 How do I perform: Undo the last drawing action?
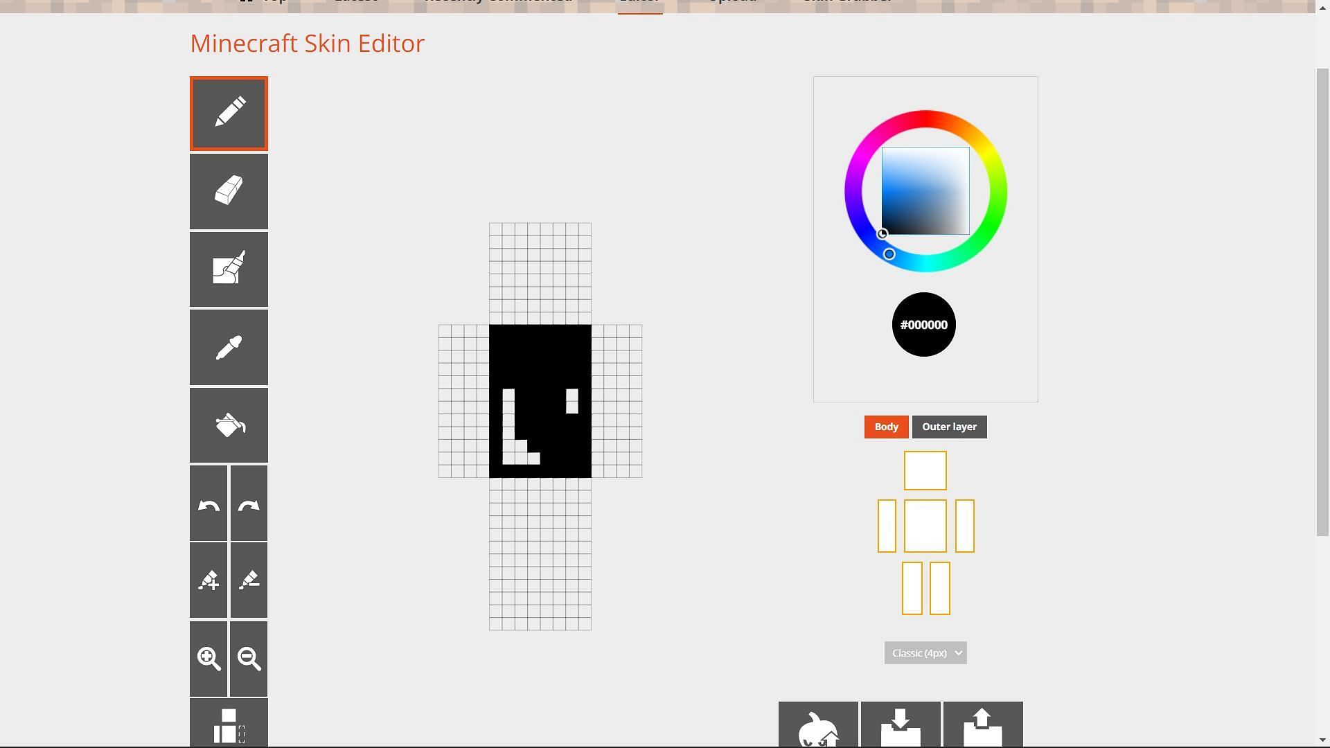(209, 504)
